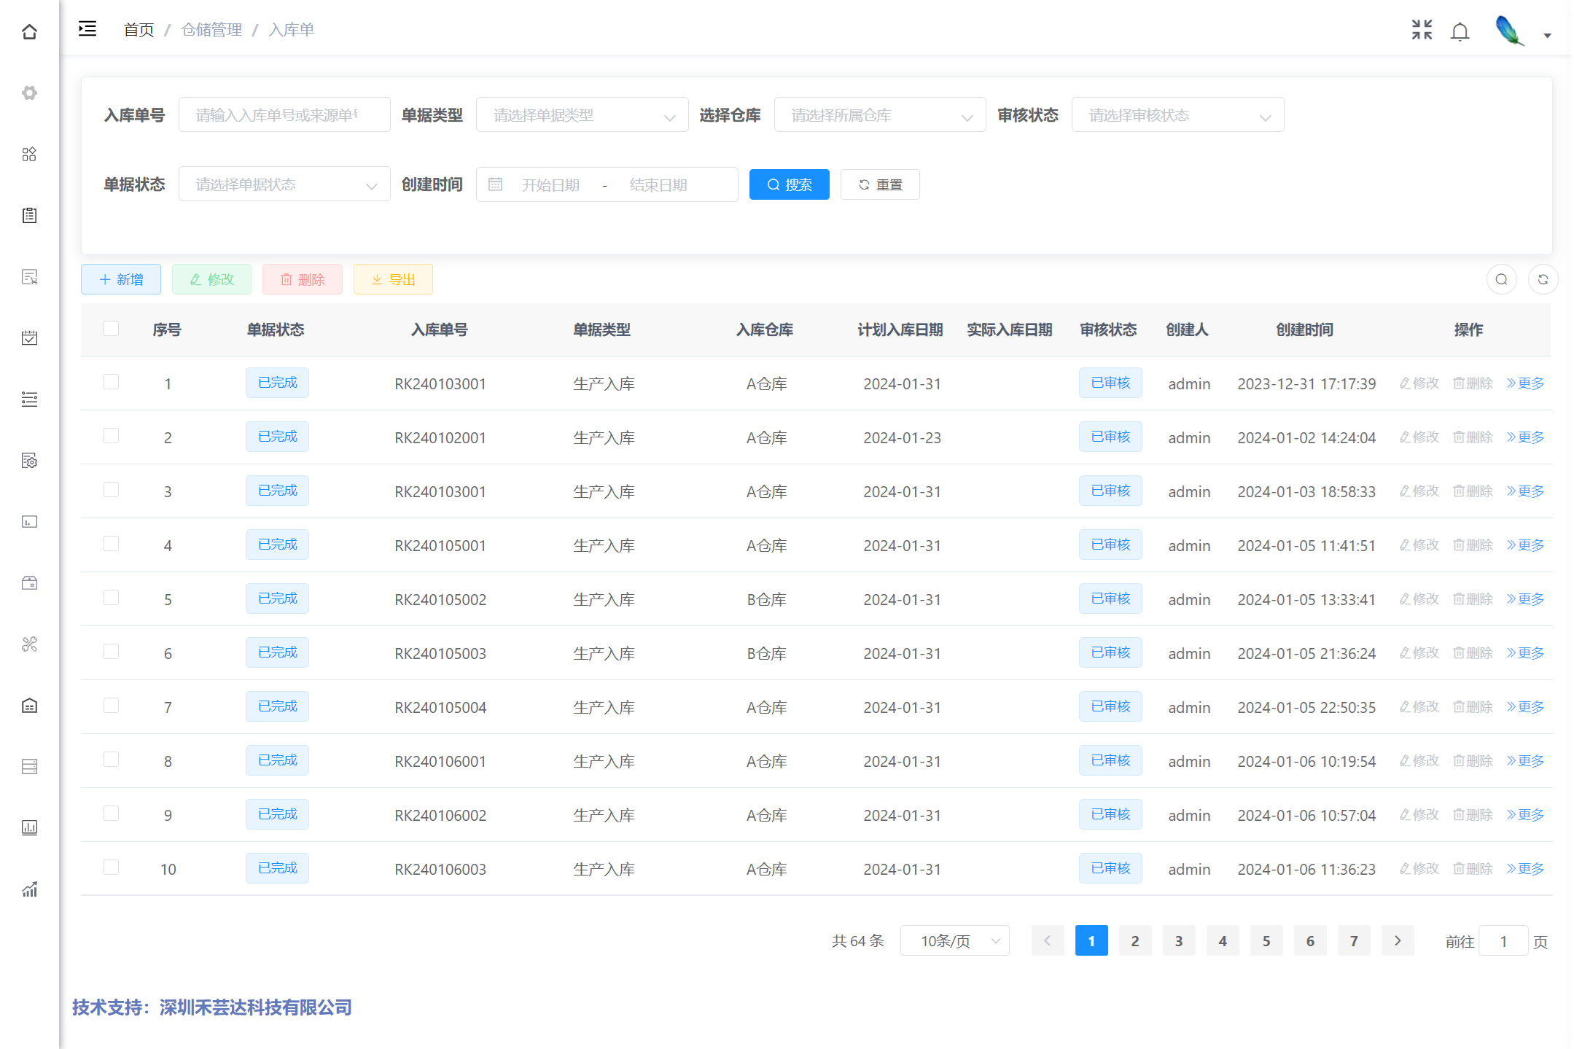Expand 更多 for RK240102001 row
This screenshot has width=1574, height=1049.
pyautogui.click(x=1525, y=437)
